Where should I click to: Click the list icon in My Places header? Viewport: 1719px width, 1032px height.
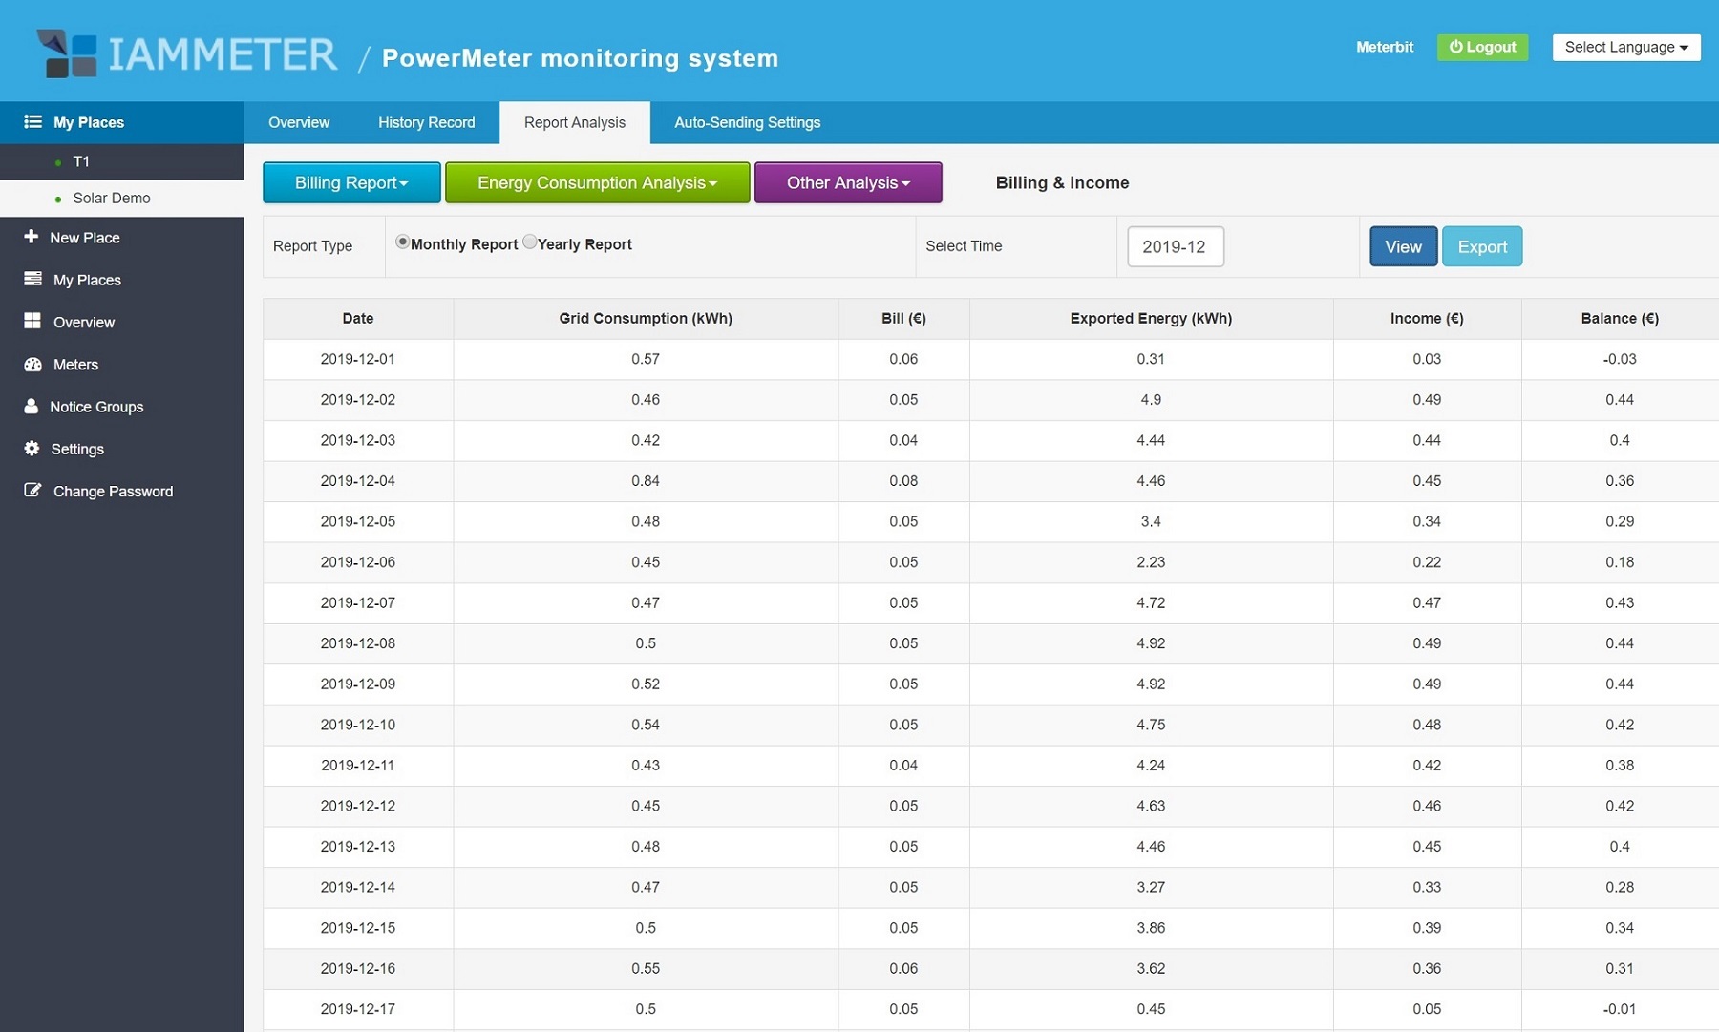pyautogui.click(x=32, y=122)
